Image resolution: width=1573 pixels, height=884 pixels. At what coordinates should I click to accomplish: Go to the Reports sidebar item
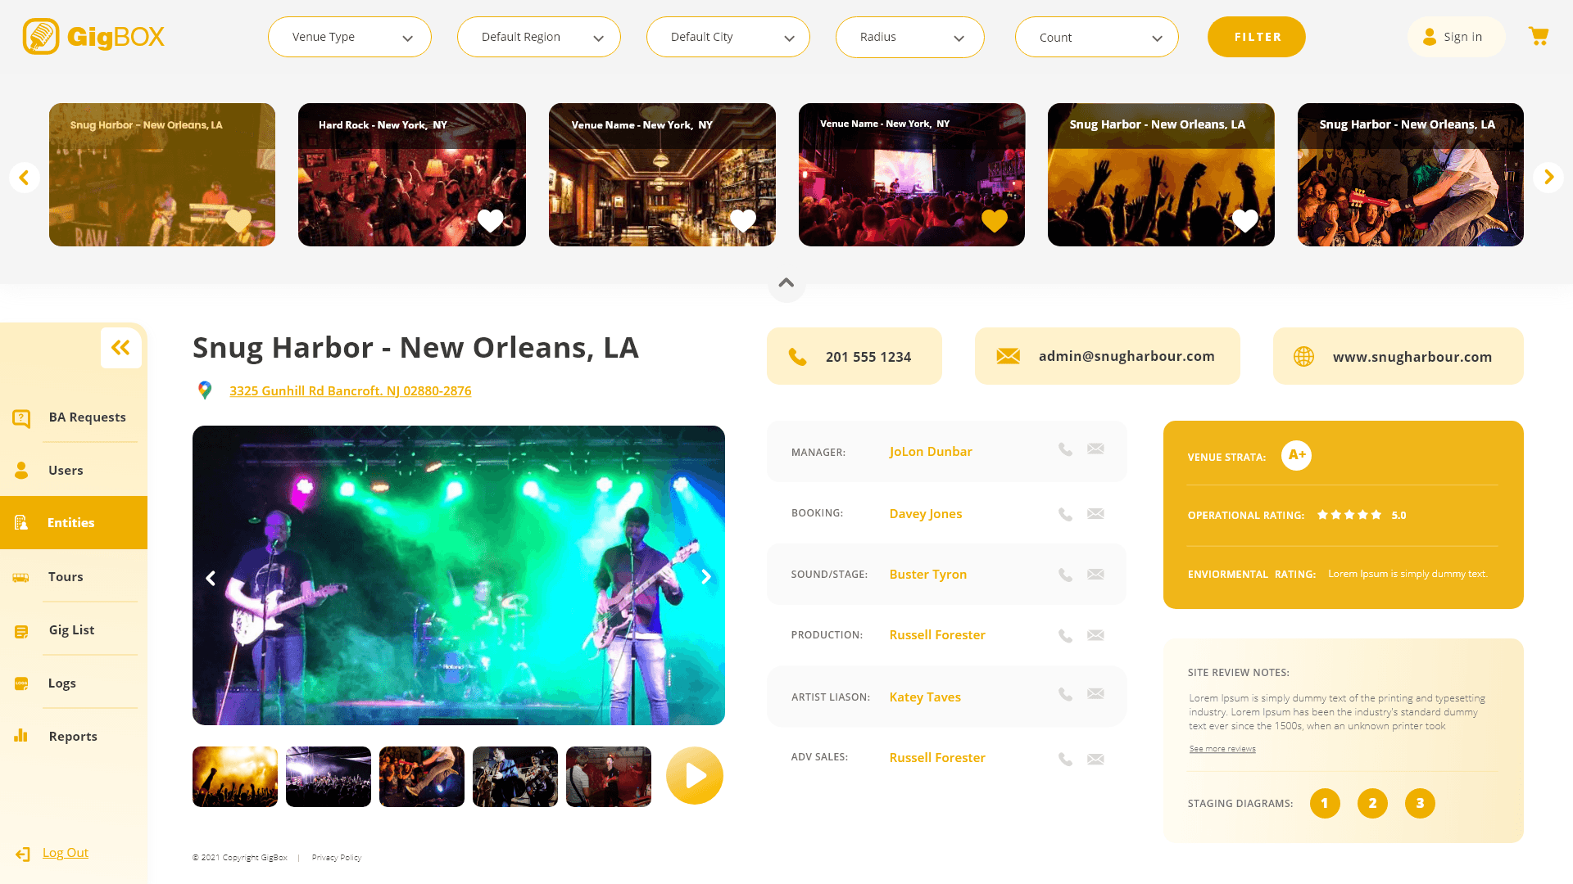[x=72, y=737]
